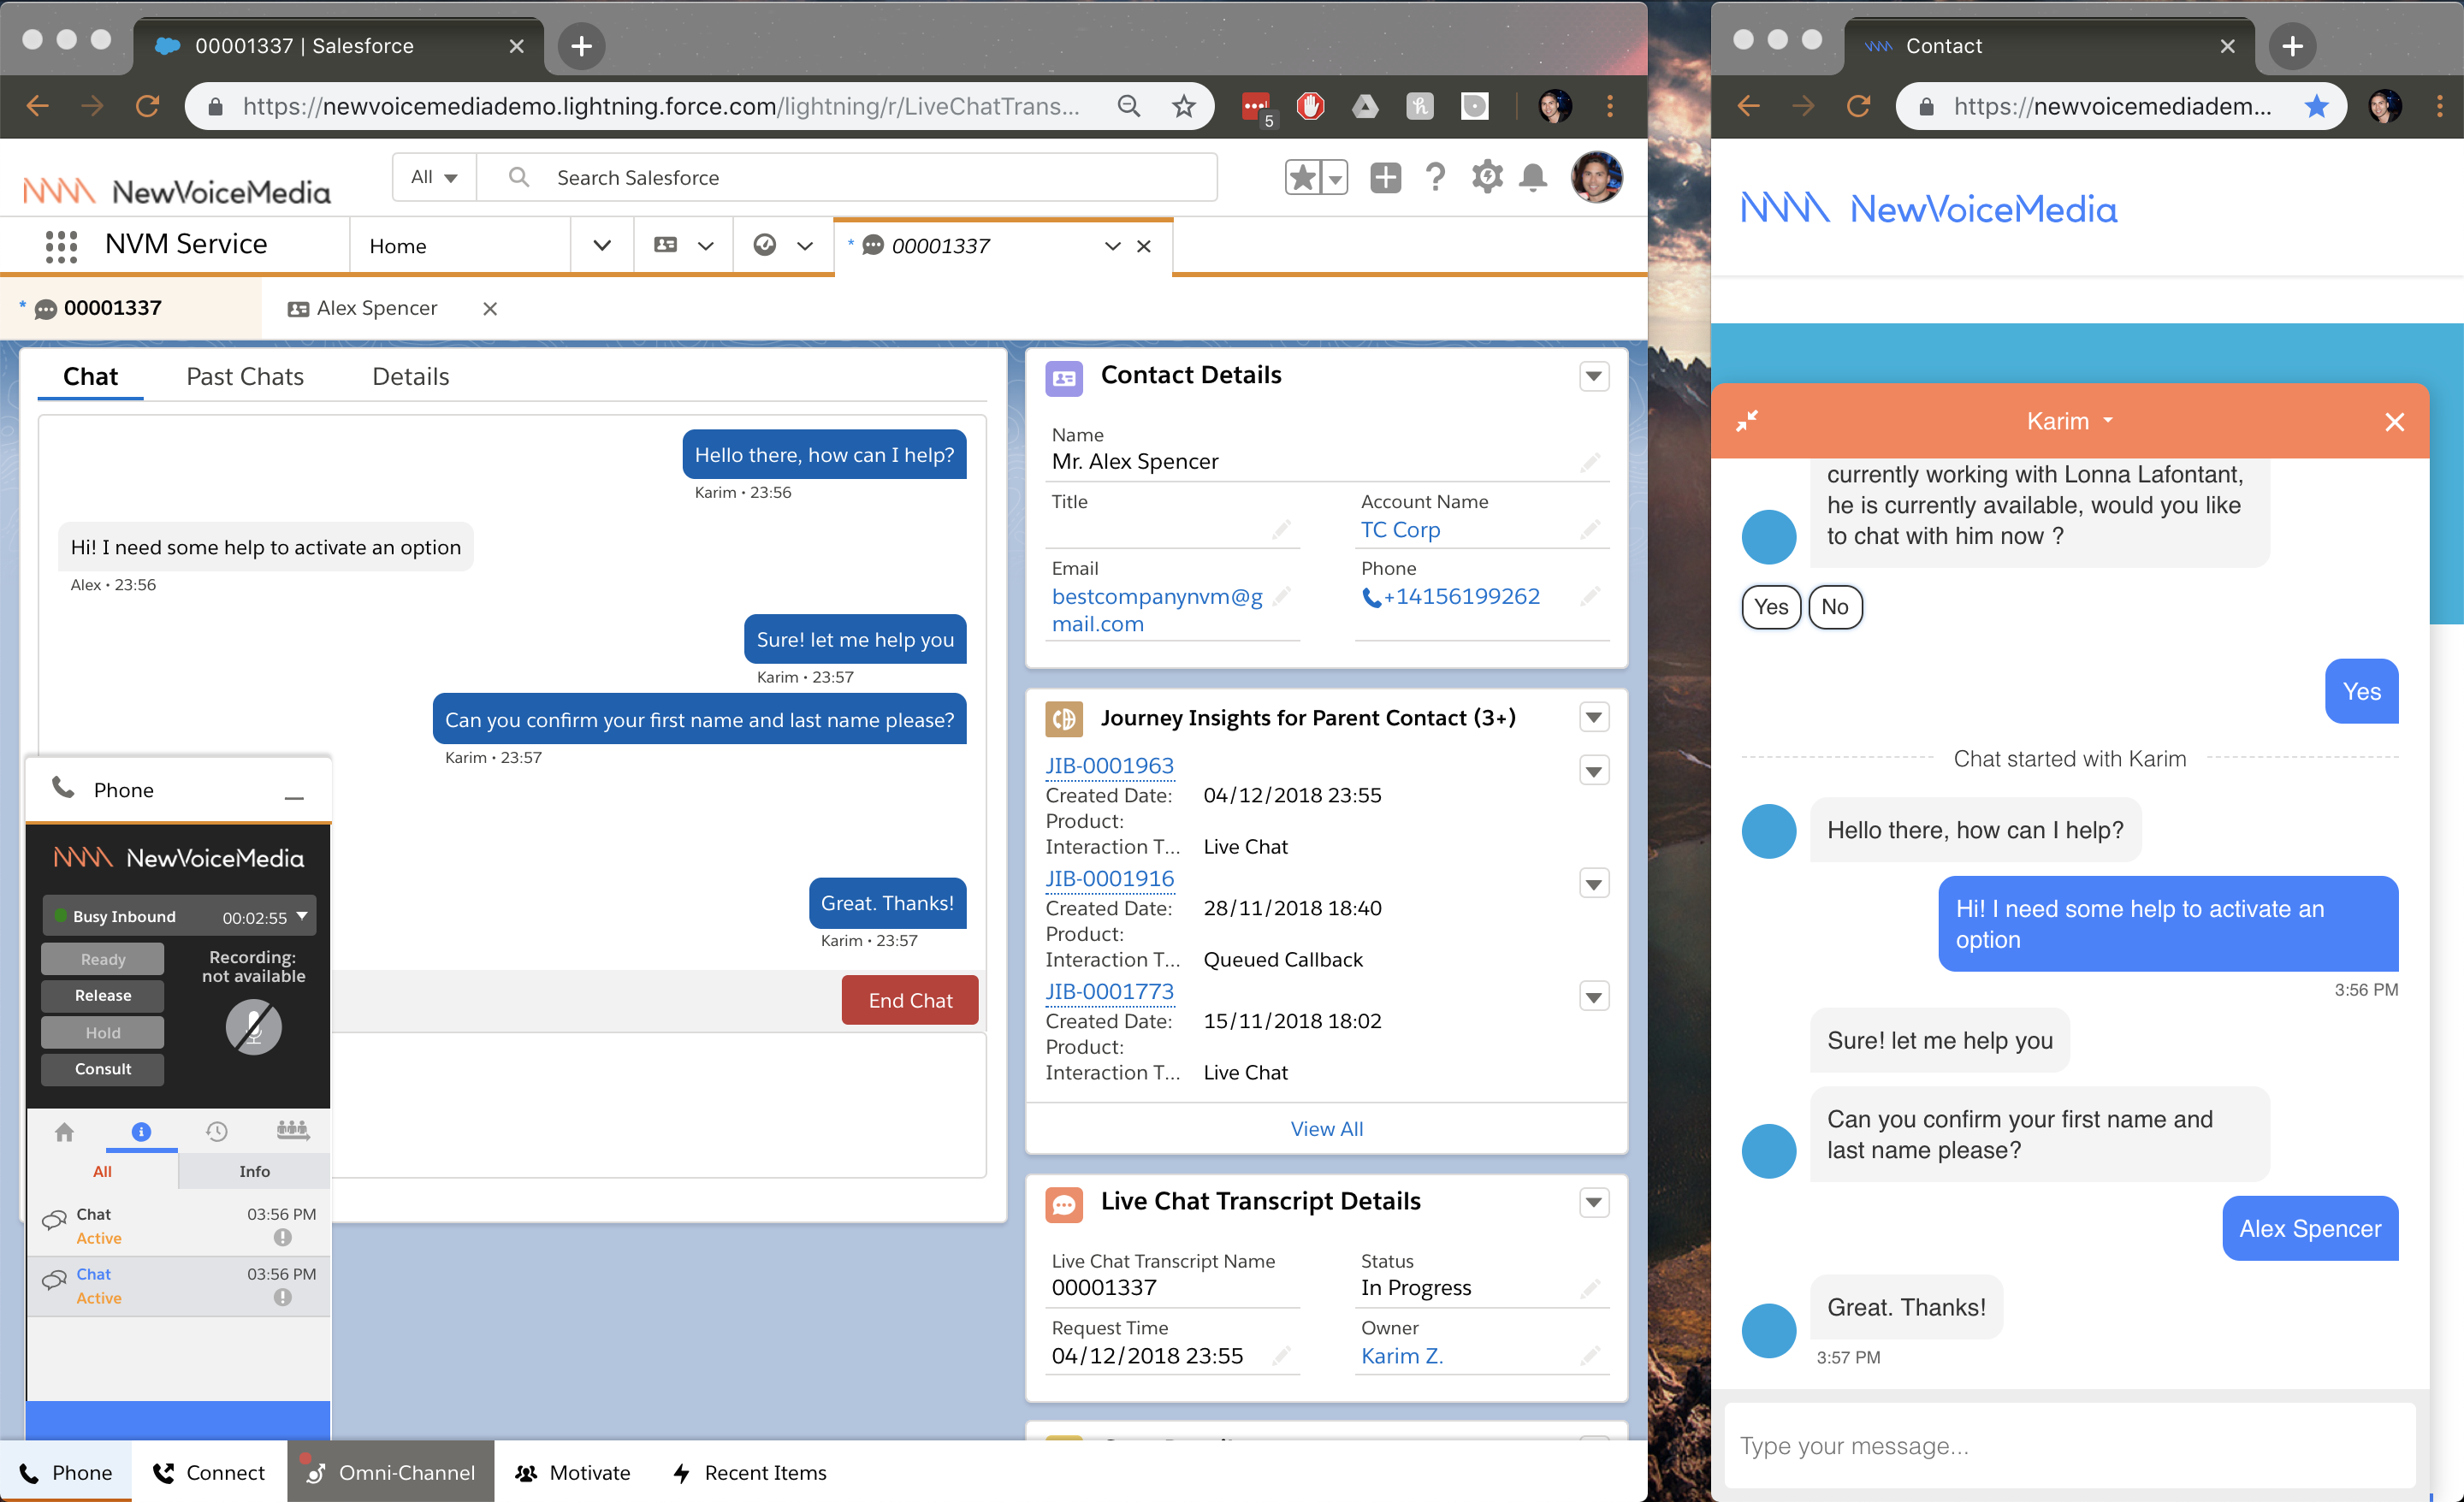Open the App Launcher grid icon

click(61, 245)
